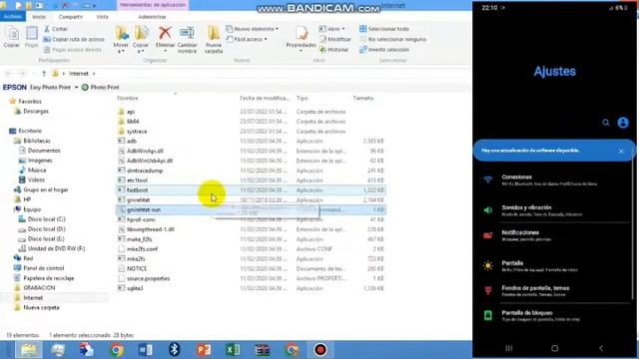Screen dimensions: 639x359
Task: Click the Bluetooth taskbar icon
Action: pos(175,350)
